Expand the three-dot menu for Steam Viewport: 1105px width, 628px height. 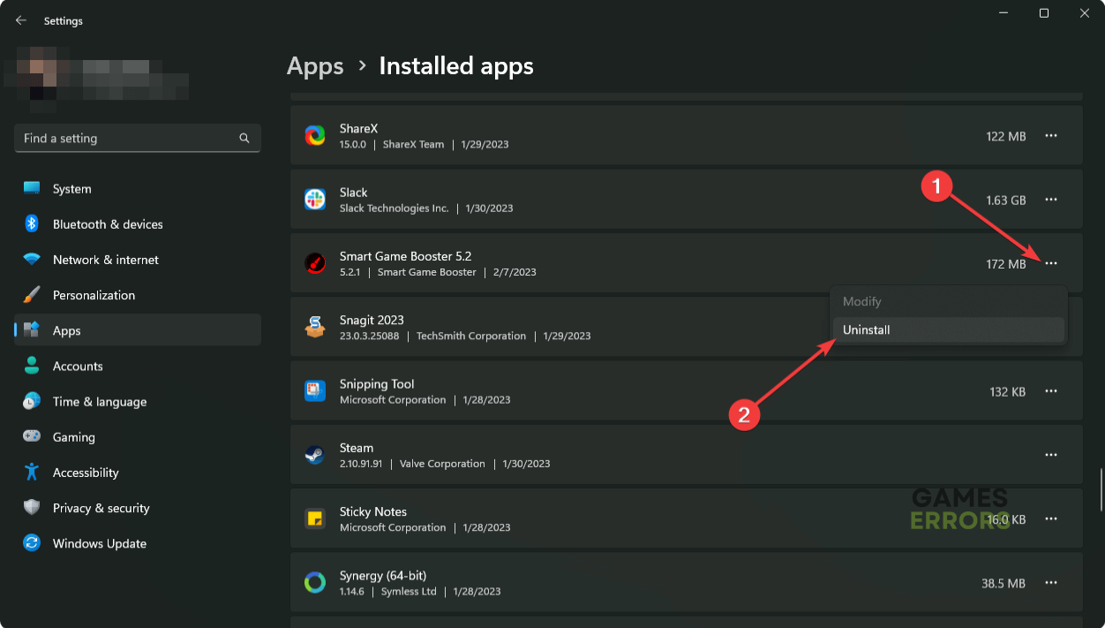pos(1050,455)
